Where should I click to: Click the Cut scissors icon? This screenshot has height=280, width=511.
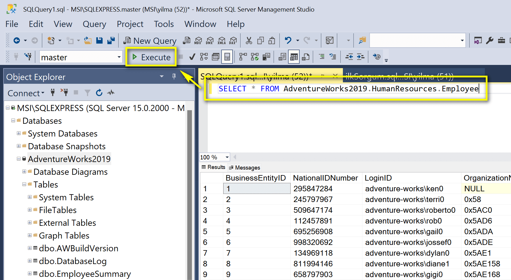pos(249,41)
